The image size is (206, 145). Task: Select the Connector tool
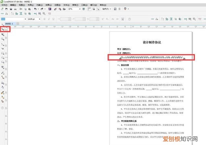pos(3,77)
